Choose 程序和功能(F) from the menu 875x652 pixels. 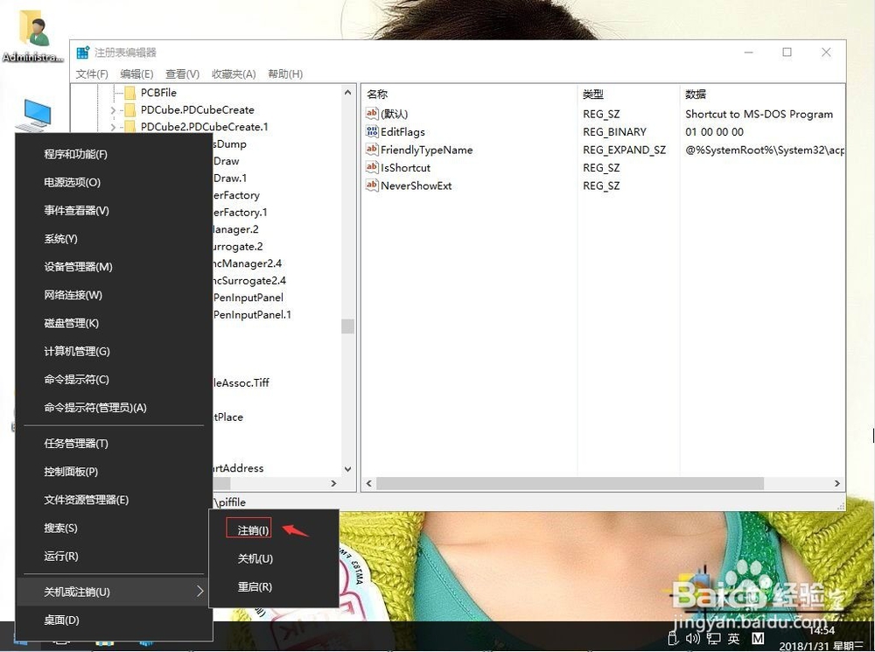point(114,154)
